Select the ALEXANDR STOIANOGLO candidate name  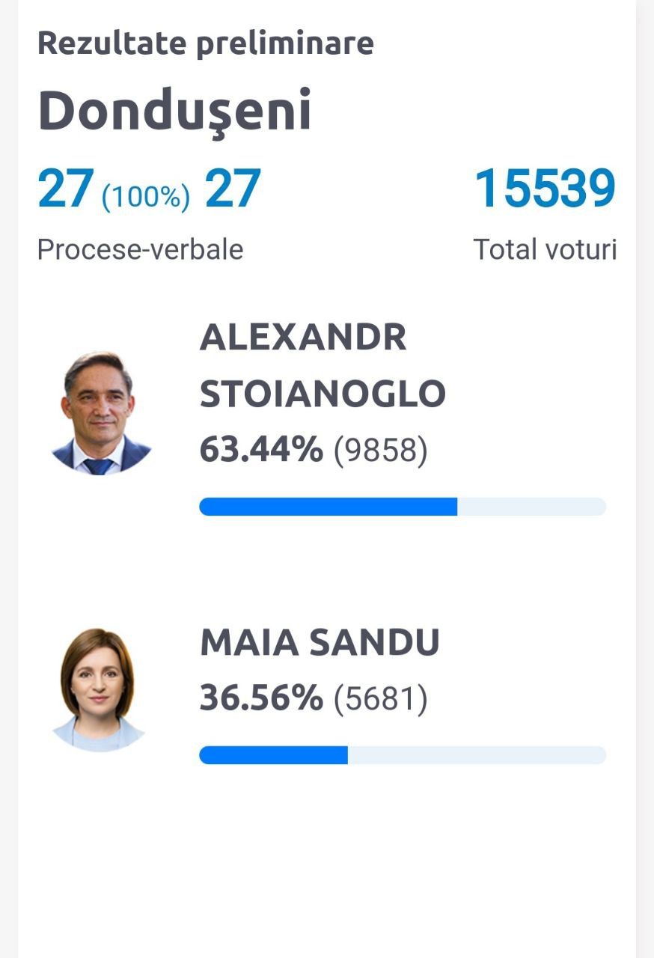pos(323,366)
